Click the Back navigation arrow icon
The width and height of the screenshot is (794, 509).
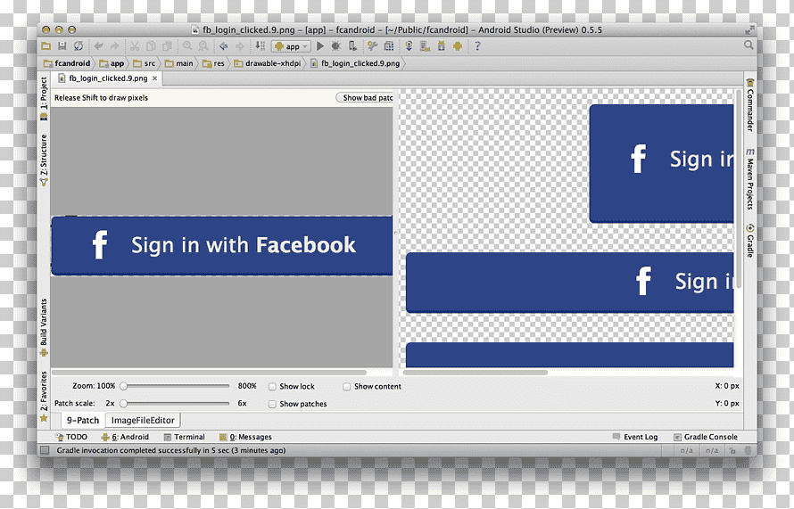(x=223, y=46)
